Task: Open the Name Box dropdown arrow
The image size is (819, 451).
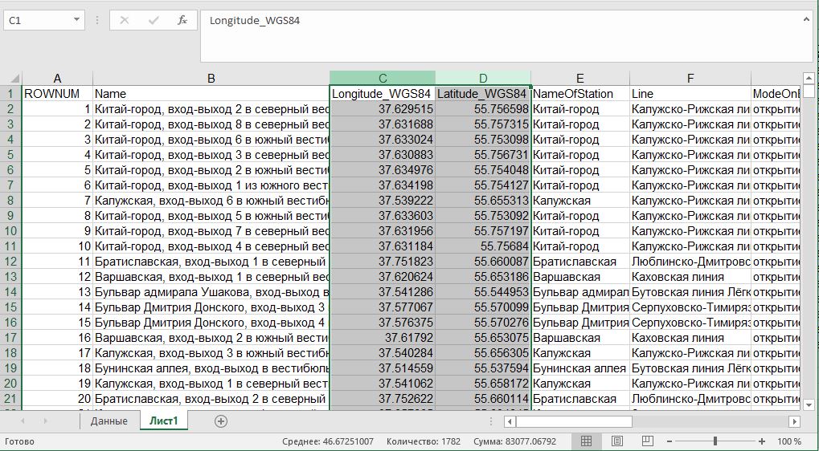Action: point(76,20)
